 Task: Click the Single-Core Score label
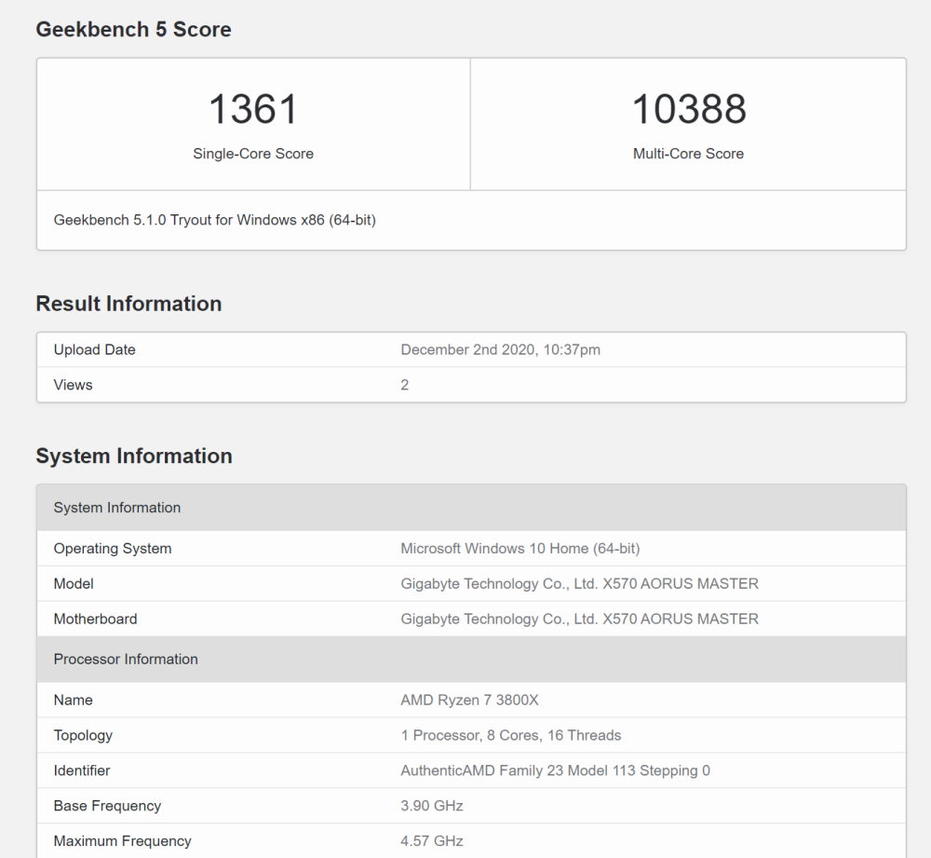point(253,154)
